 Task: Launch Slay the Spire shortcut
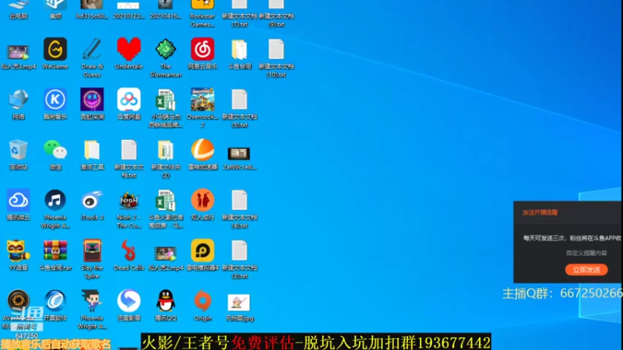point(92,250)
